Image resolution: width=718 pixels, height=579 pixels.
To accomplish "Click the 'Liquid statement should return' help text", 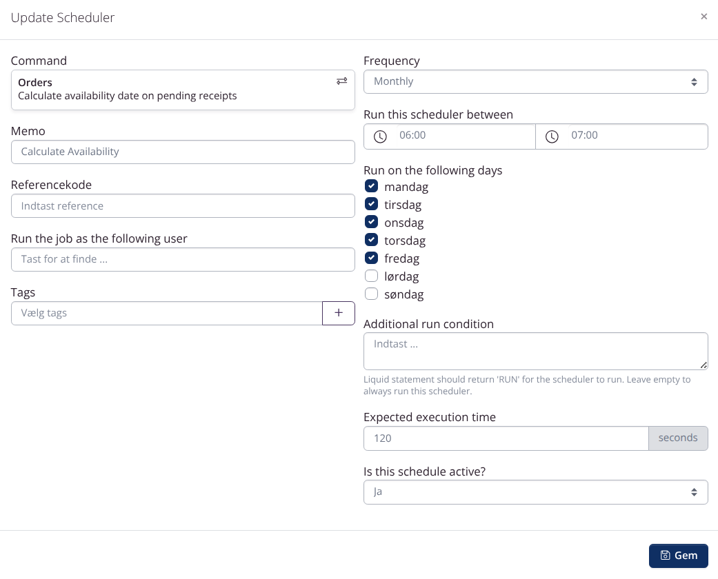I will [x=526, y=385].
